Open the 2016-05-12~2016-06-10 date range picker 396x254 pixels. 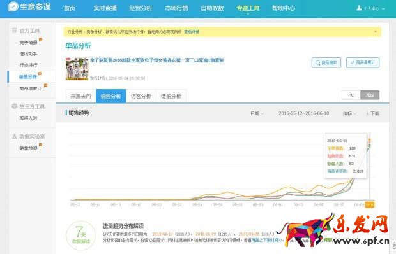tap(303, 113)
